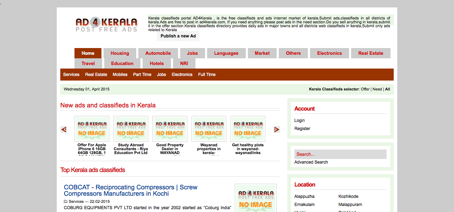
Task: Open the Education category tab
Action: pos(122,64)
